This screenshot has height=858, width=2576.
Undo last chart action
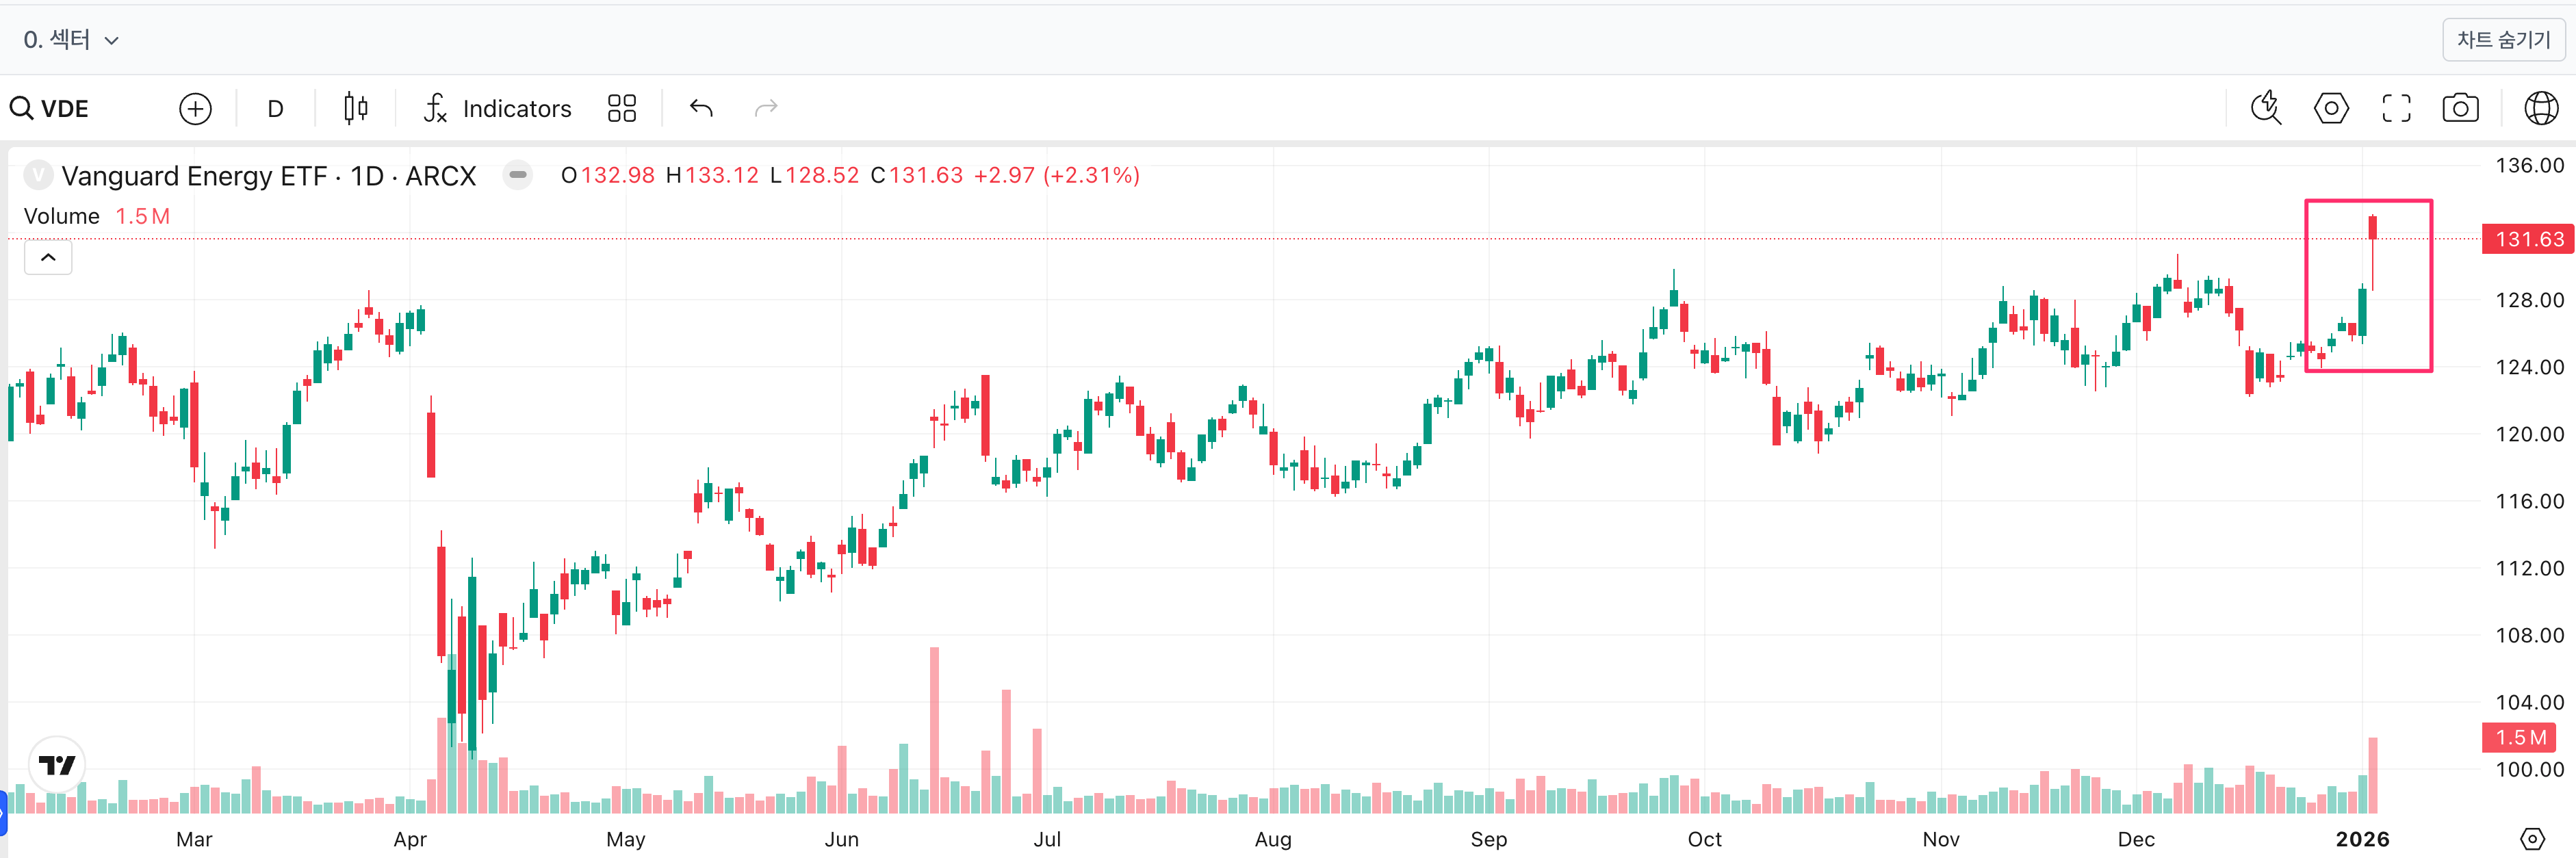701,108
